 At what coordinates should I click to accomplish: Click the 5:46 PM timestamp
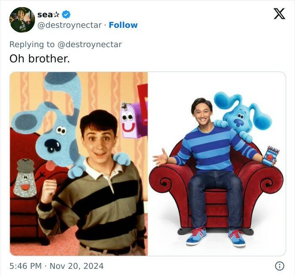click(25, 266)
